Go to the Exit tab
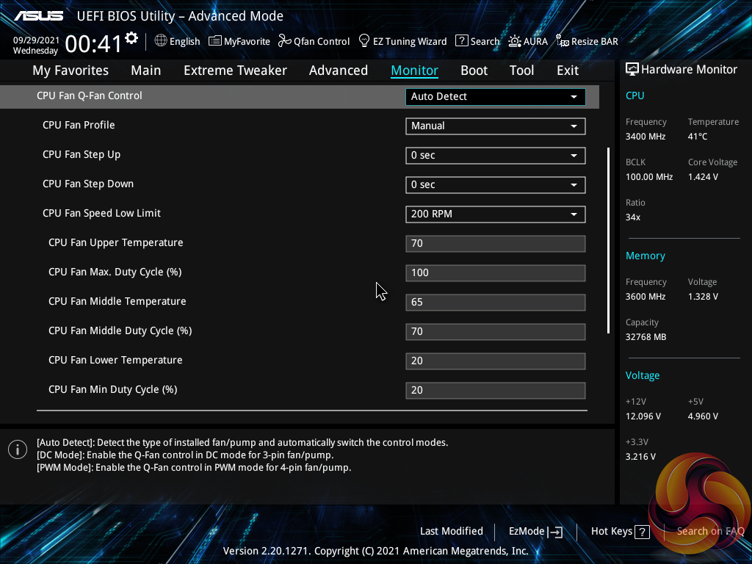Viewport: 752px width, 564px height. click(568, 70)
